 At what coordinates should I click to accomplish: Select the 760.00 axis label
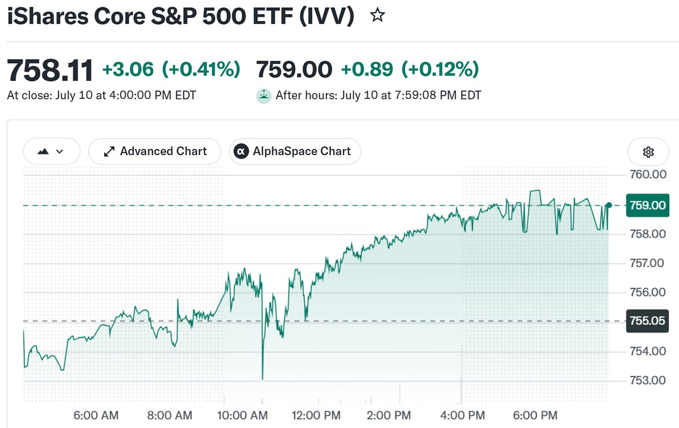click(648, 174)
